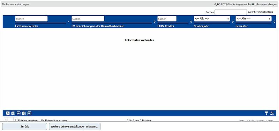279x131 pixels.
Task: Sort by LV-Nummer/Heim column arrow
Action: 69,22
